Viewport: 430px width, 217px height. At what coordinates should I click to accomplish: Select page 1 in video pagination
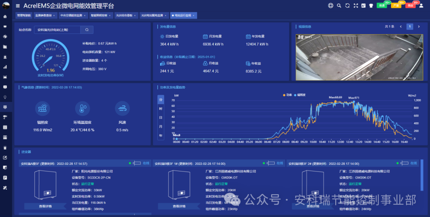click(x=410, y=27)
